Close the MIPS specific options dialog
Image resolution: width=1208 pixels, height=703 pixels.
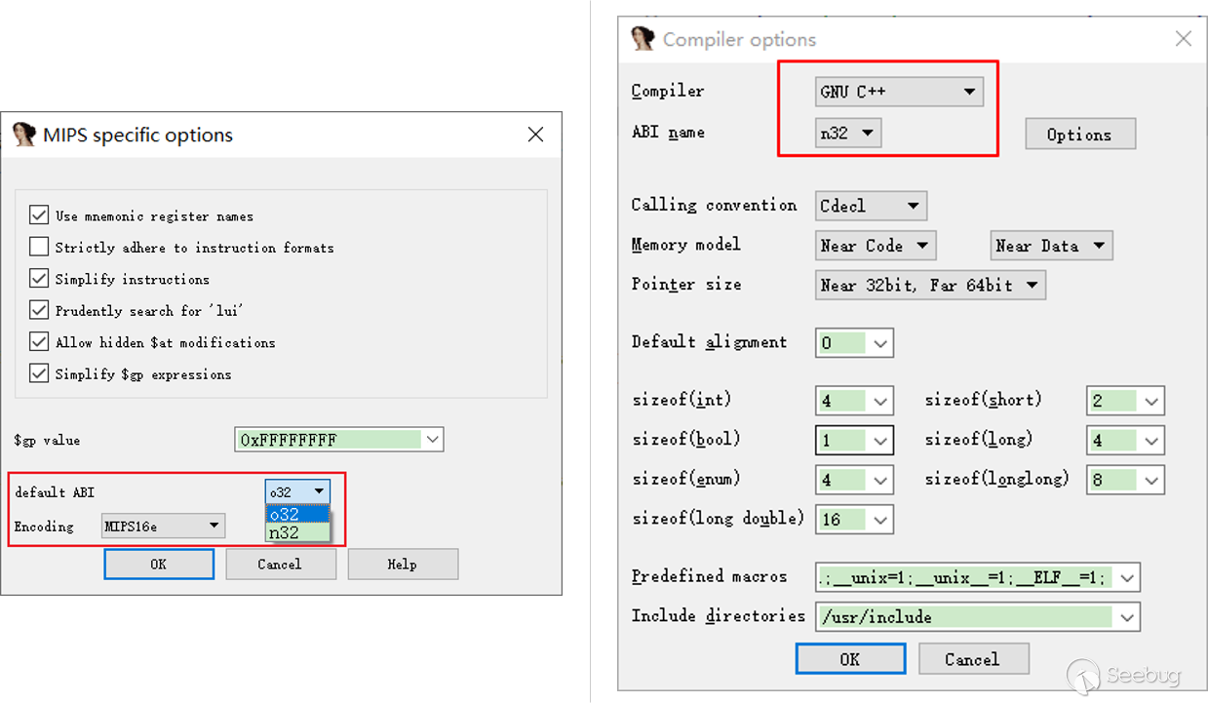point(535,135)
